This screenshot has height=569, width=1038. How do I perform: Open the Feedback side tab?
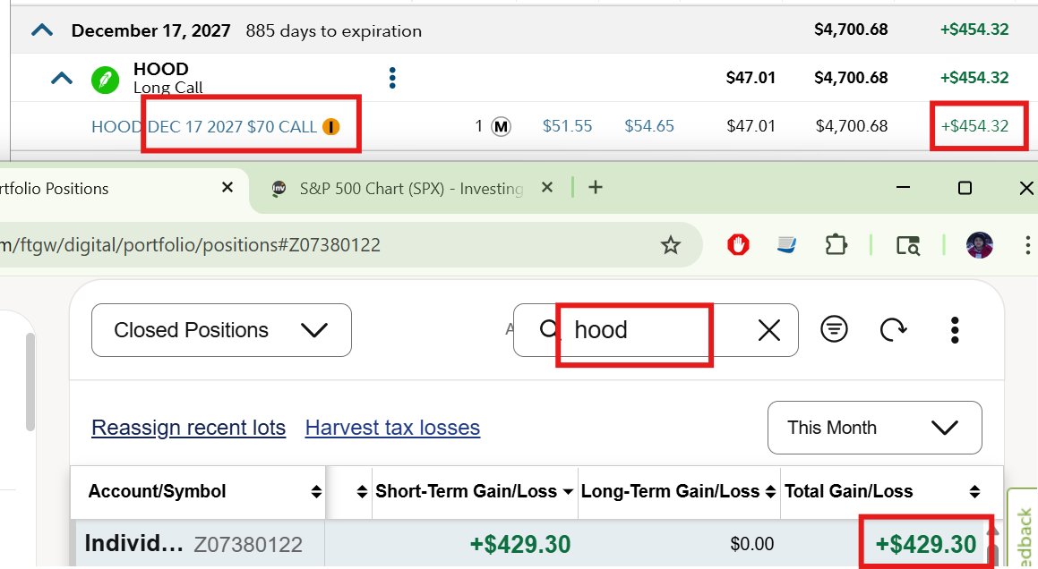(1023, 530)
